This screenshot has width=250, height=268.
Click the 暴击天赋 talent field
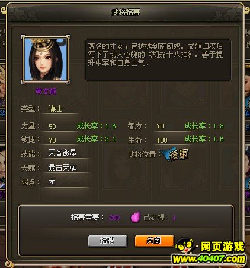(x=66, y=168)
